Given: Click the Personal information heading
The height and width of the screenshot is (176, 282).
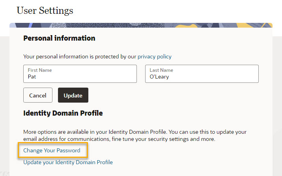Looking at the screenshot, I should coord(59,38).
